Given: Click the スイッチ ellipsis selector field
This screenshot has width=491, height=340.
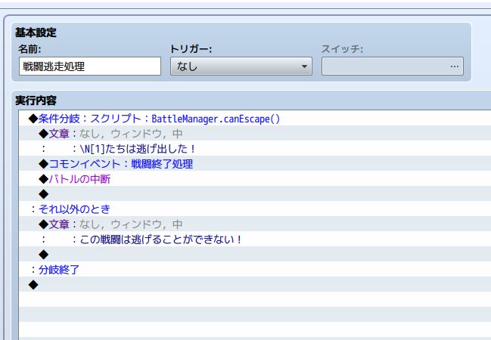Looking at the screenshot, I should tap(393, 66).
